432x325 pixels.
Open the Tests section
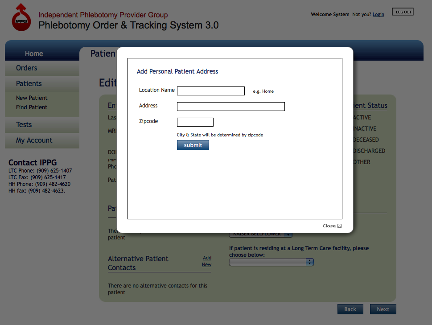click(24, 125)
